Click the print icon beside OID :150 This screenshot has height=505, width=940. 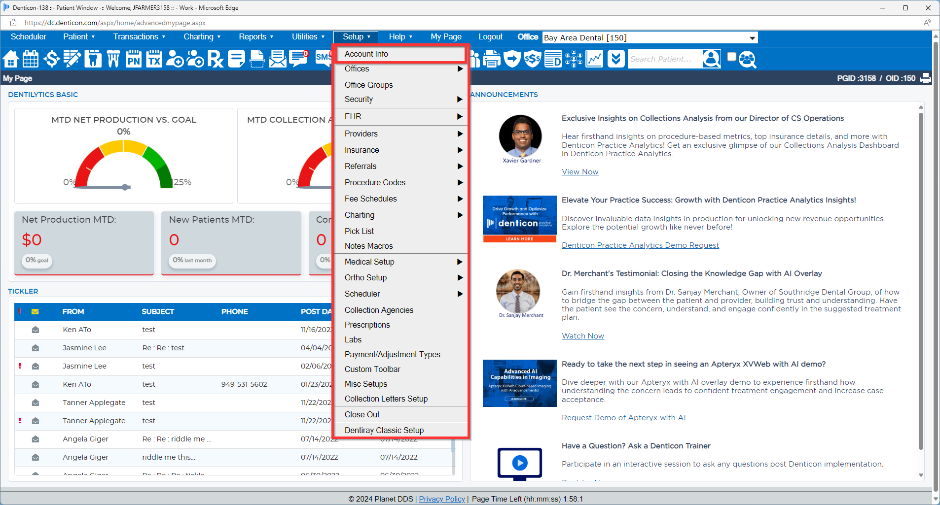point(926,78)
